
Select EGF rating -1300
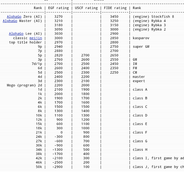[x=58, y=150]
